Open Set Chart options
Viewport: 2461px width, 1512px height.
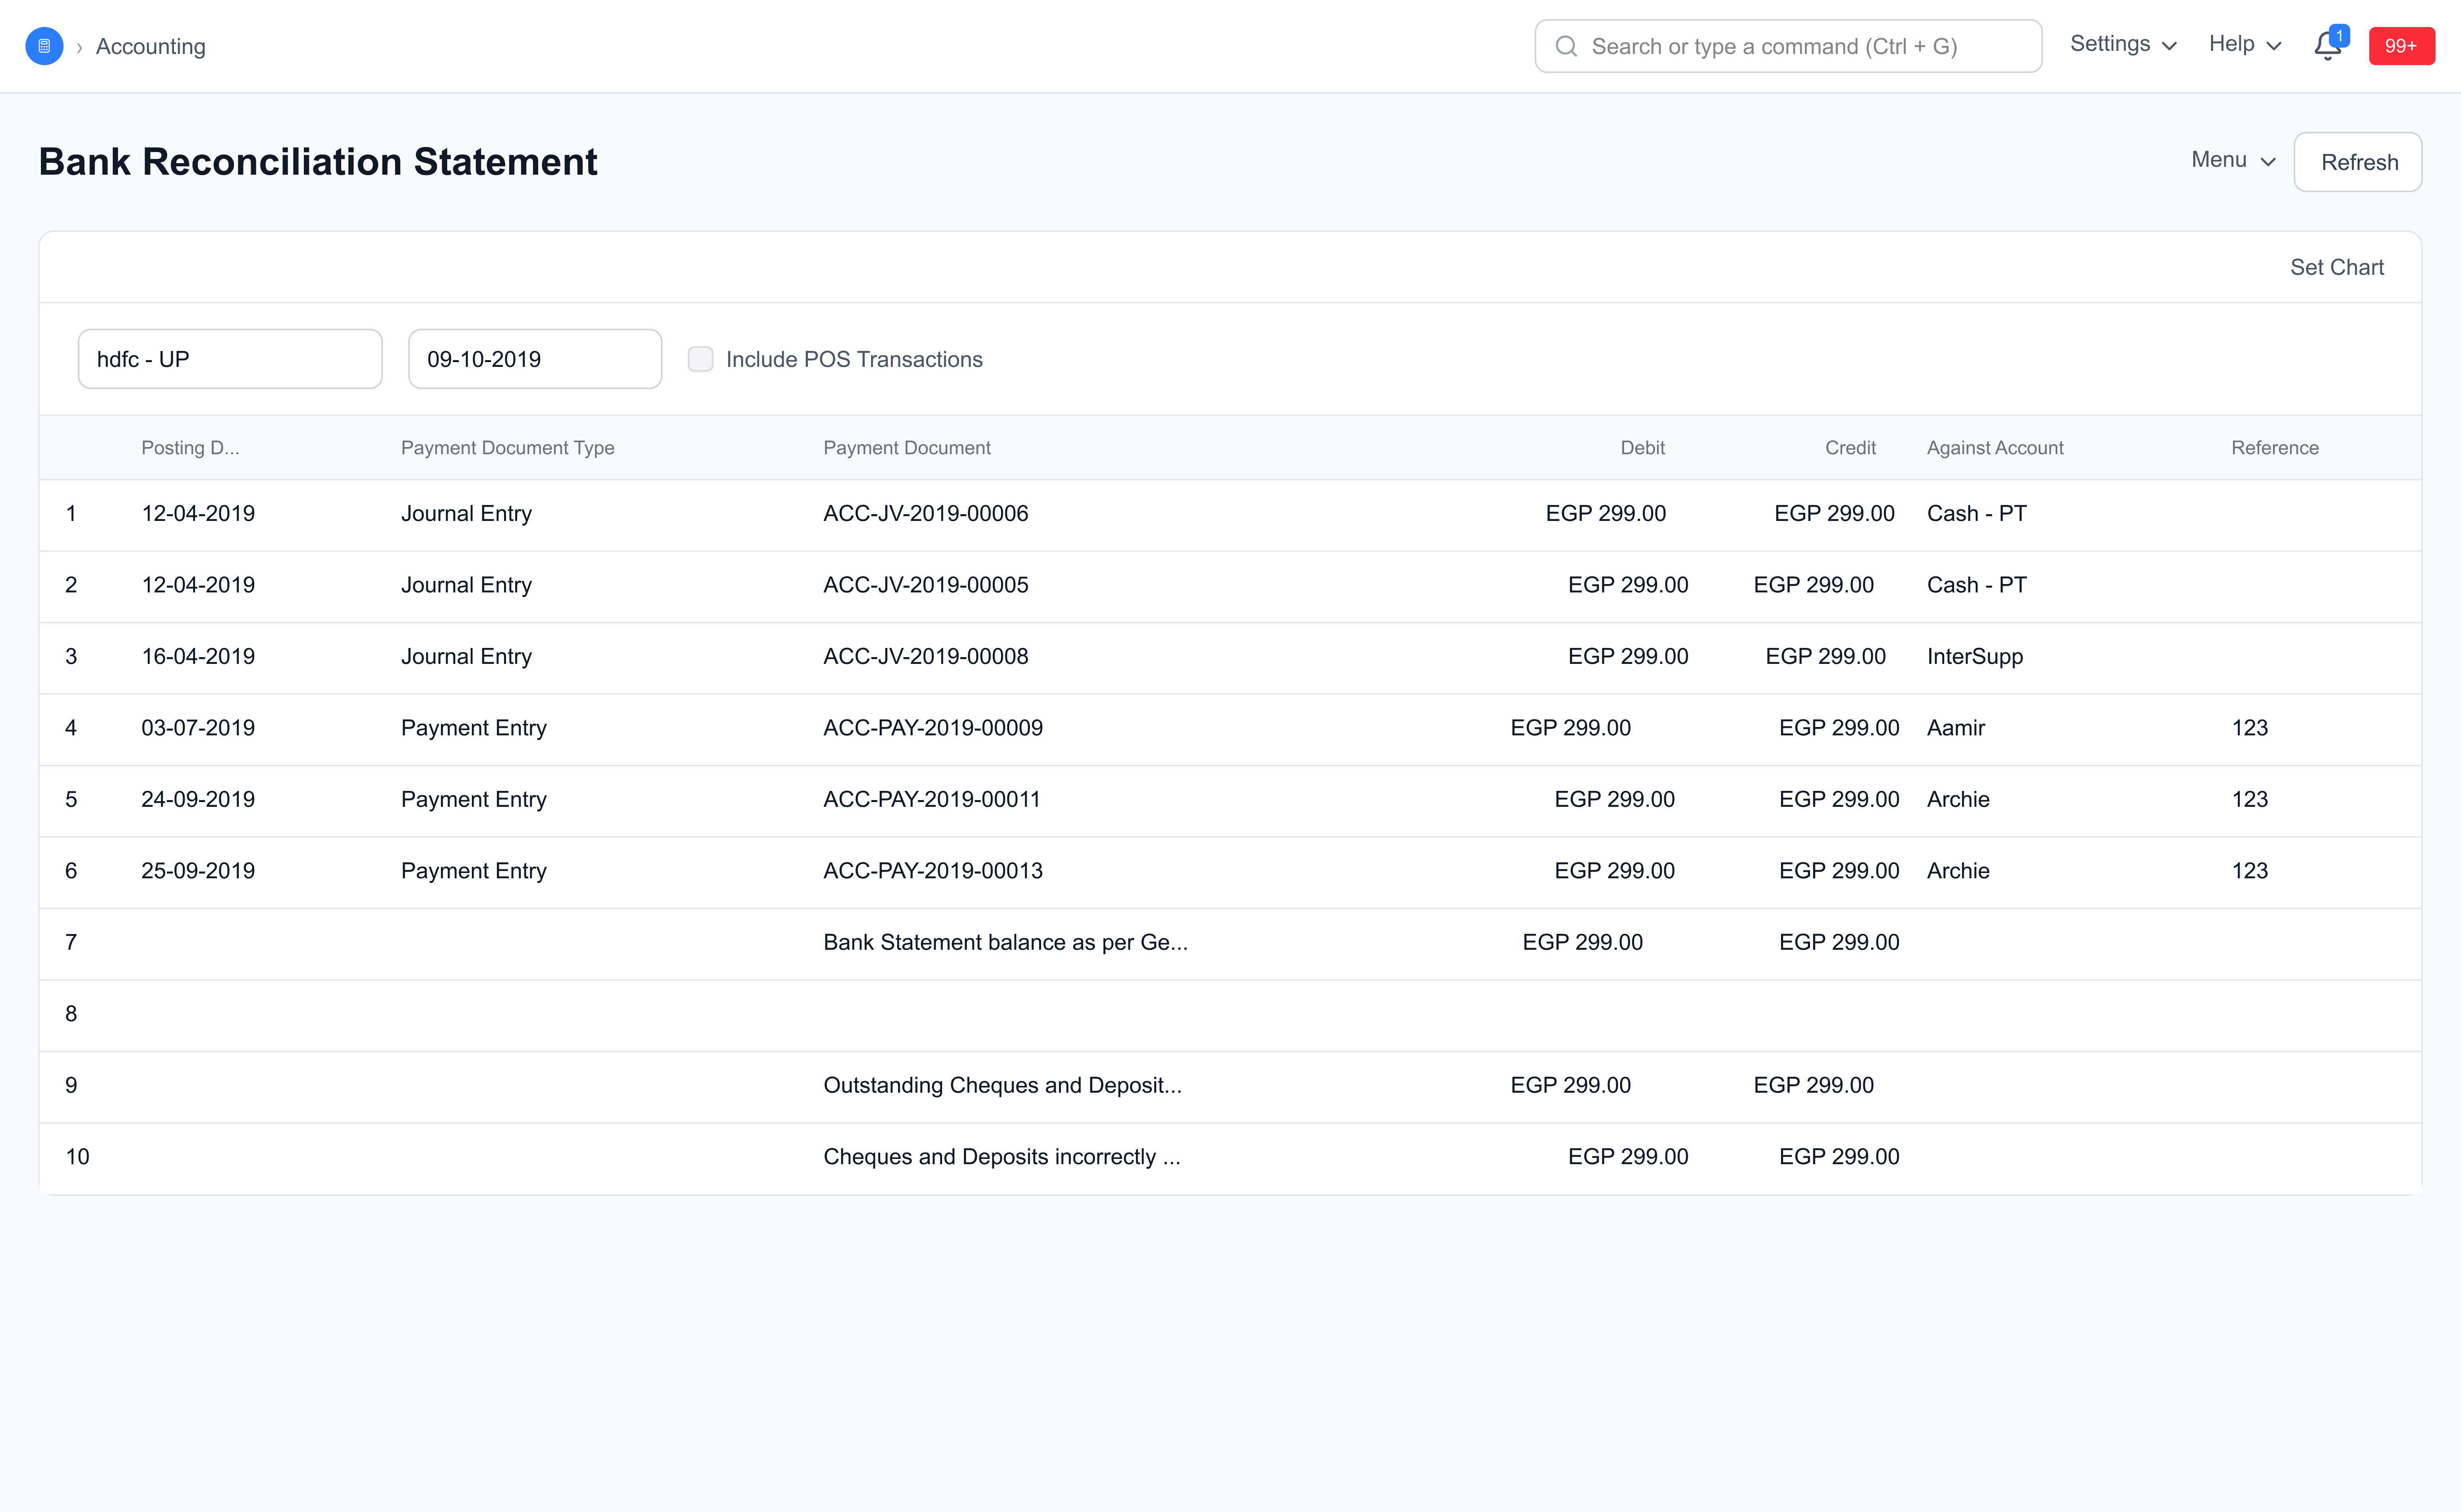pyautogui.click(x=2337, y=267)
